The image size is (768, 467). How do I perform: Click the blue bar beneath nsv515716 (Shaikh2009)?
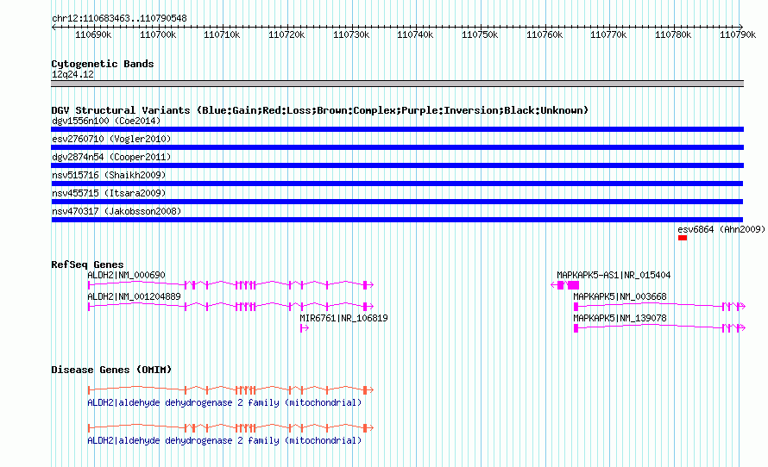click(397, 184)
